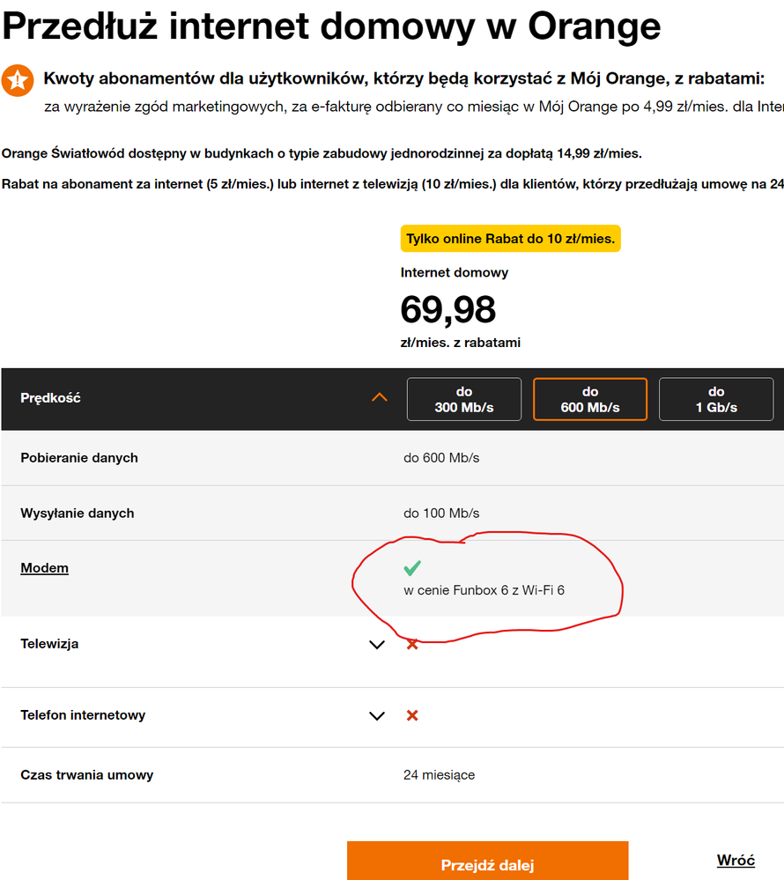Screen dimensions: 784x880
Task: Click the Telefon internetowy row label
Action: (83, 715)
